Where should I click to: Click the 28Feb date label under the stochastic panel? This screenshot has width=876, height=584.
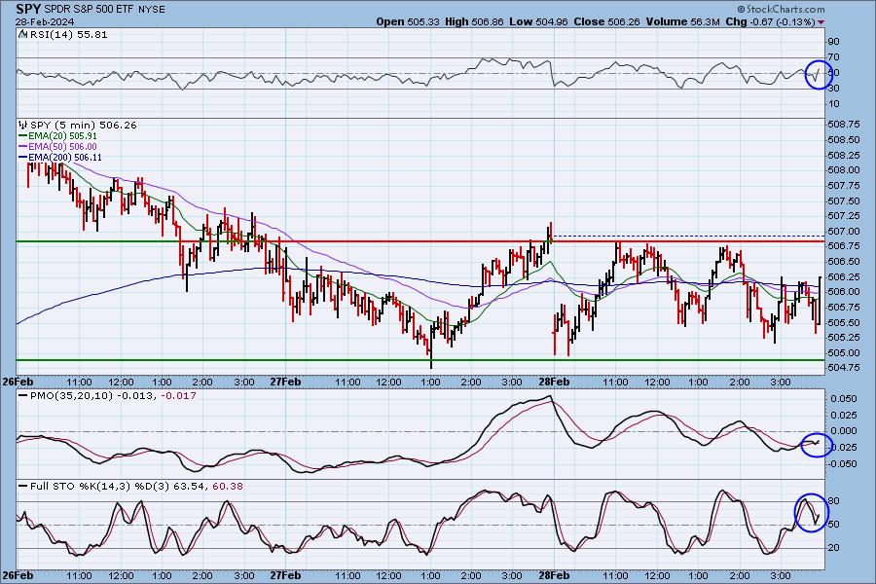click(x=554, y=575)
